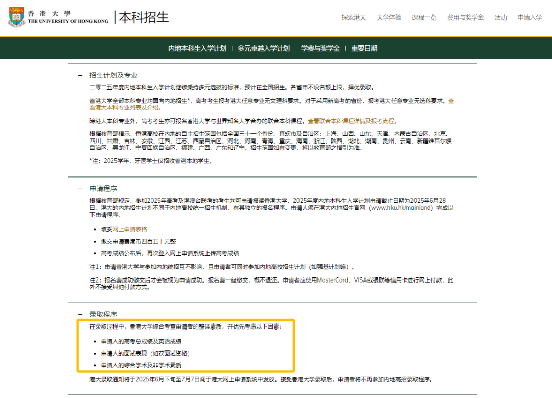The image size is (552, 398).
Task: Click the 二零二五年度 opening paragraph
Action: tap(232, 87)
